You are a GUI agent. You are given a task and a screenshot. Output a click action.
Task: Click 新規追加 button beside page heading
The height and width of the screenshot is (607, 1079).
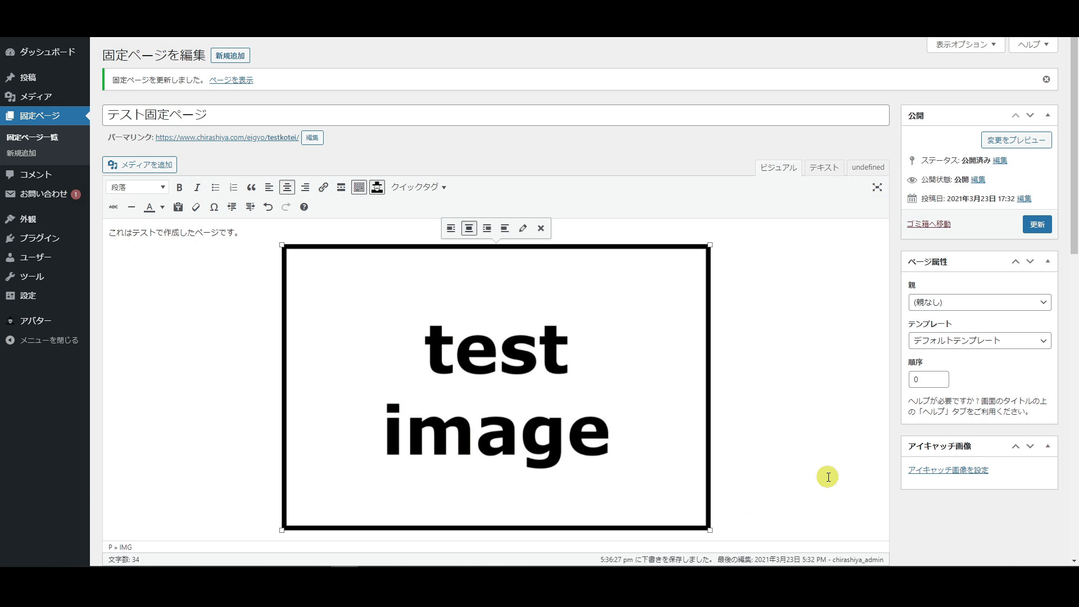coord(230,56)
